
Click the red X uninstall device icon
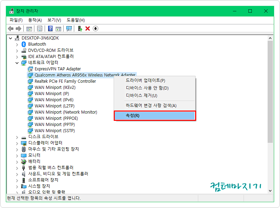pos(88,28)
